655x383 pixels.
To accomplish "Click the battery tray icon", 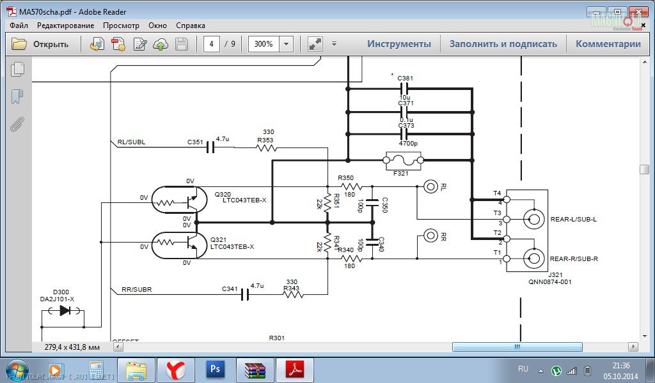I will [587, 370].
